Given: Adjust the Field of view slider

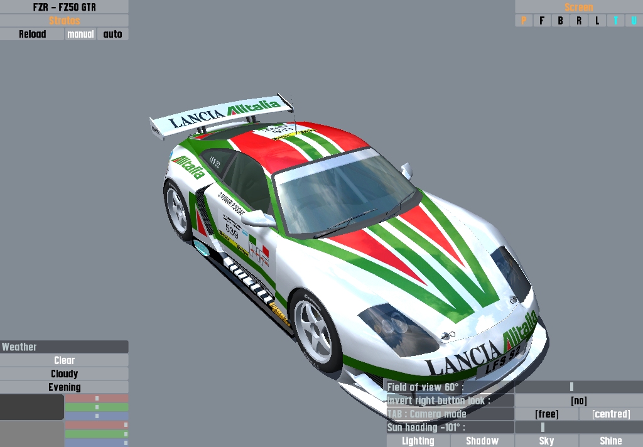Looking at the screenshot, I should [x=578, y=387].
